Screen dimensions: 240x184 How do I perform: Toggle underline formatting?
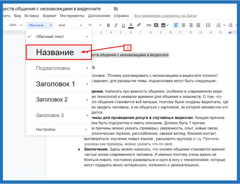click(x=123, y=25)
